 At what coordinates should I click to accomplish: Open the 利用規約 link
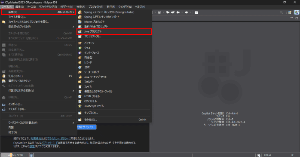pyautogui.click(x=36, y=139)
